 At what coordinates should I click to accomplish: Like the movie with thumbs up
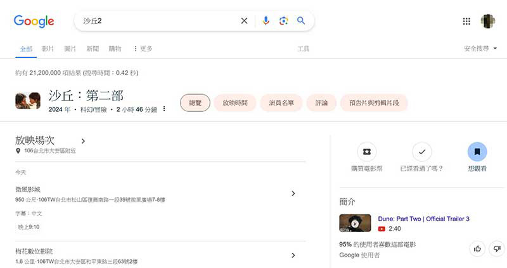click(477, 248)
